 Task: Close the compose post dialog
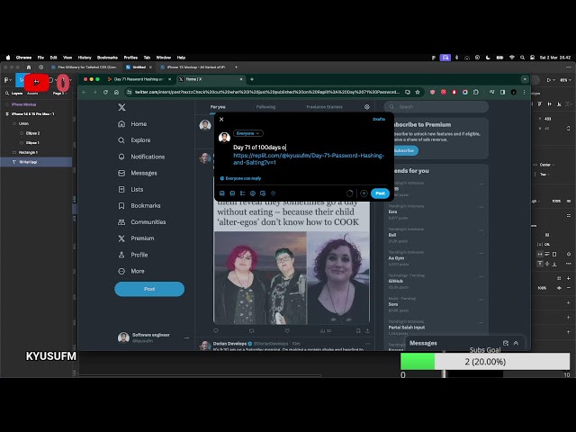221,120
